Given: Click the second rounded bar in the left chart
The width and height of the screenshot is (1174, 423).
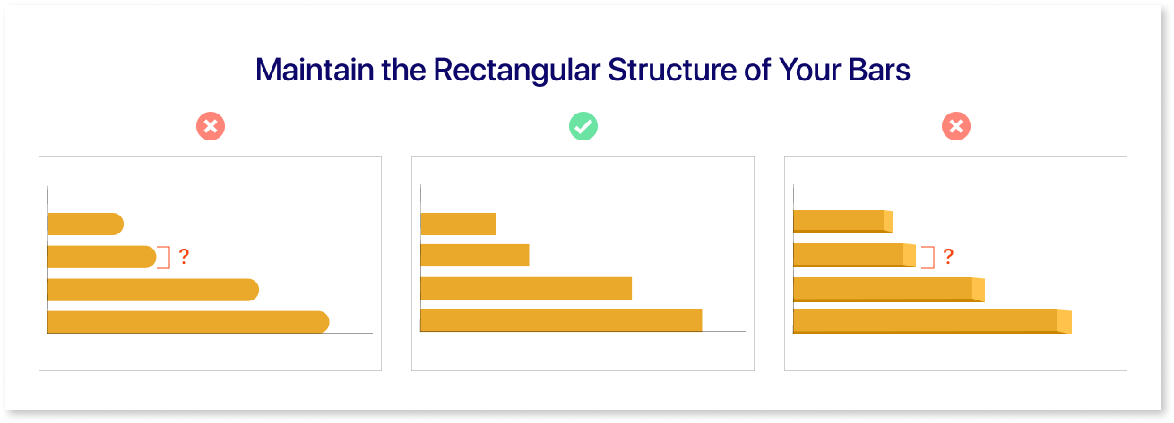Looking at the screenshot, I should [x=101, y=258].
